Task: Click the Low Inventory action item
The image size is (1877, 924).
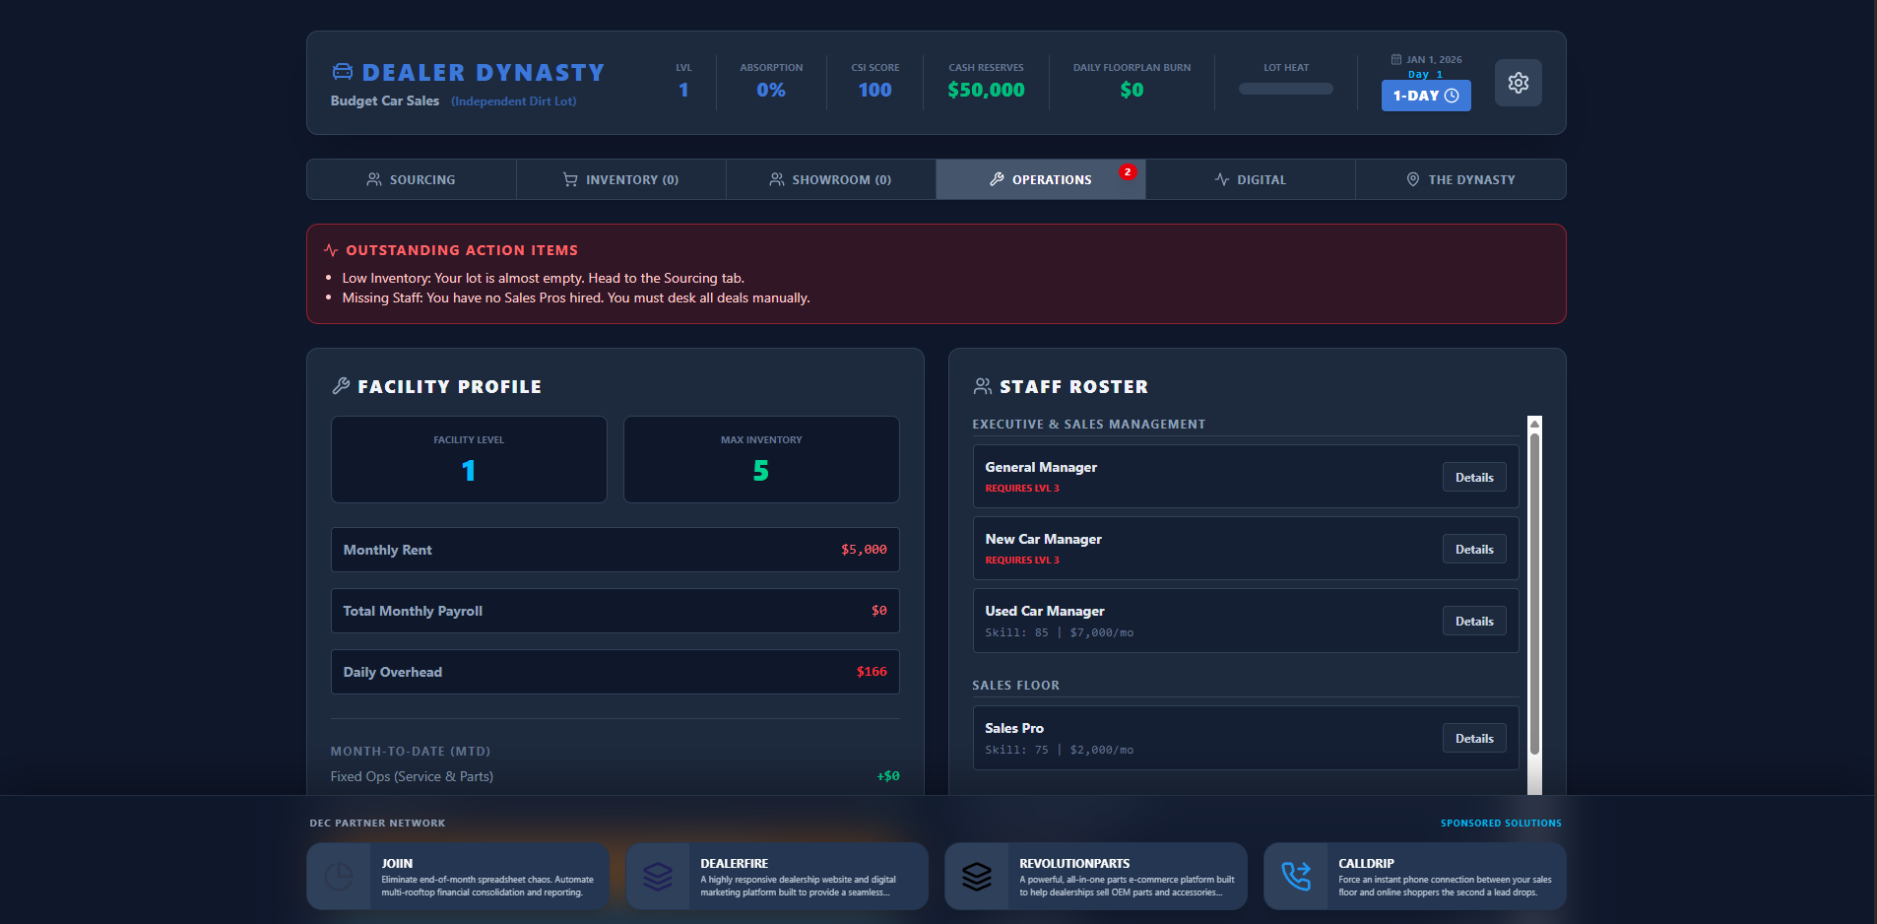Action: 543,279
